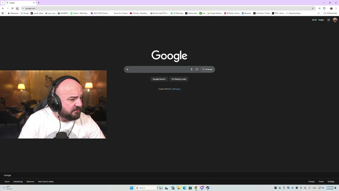Open Spotify Web Player bookmark

click(x=79, y=13)
